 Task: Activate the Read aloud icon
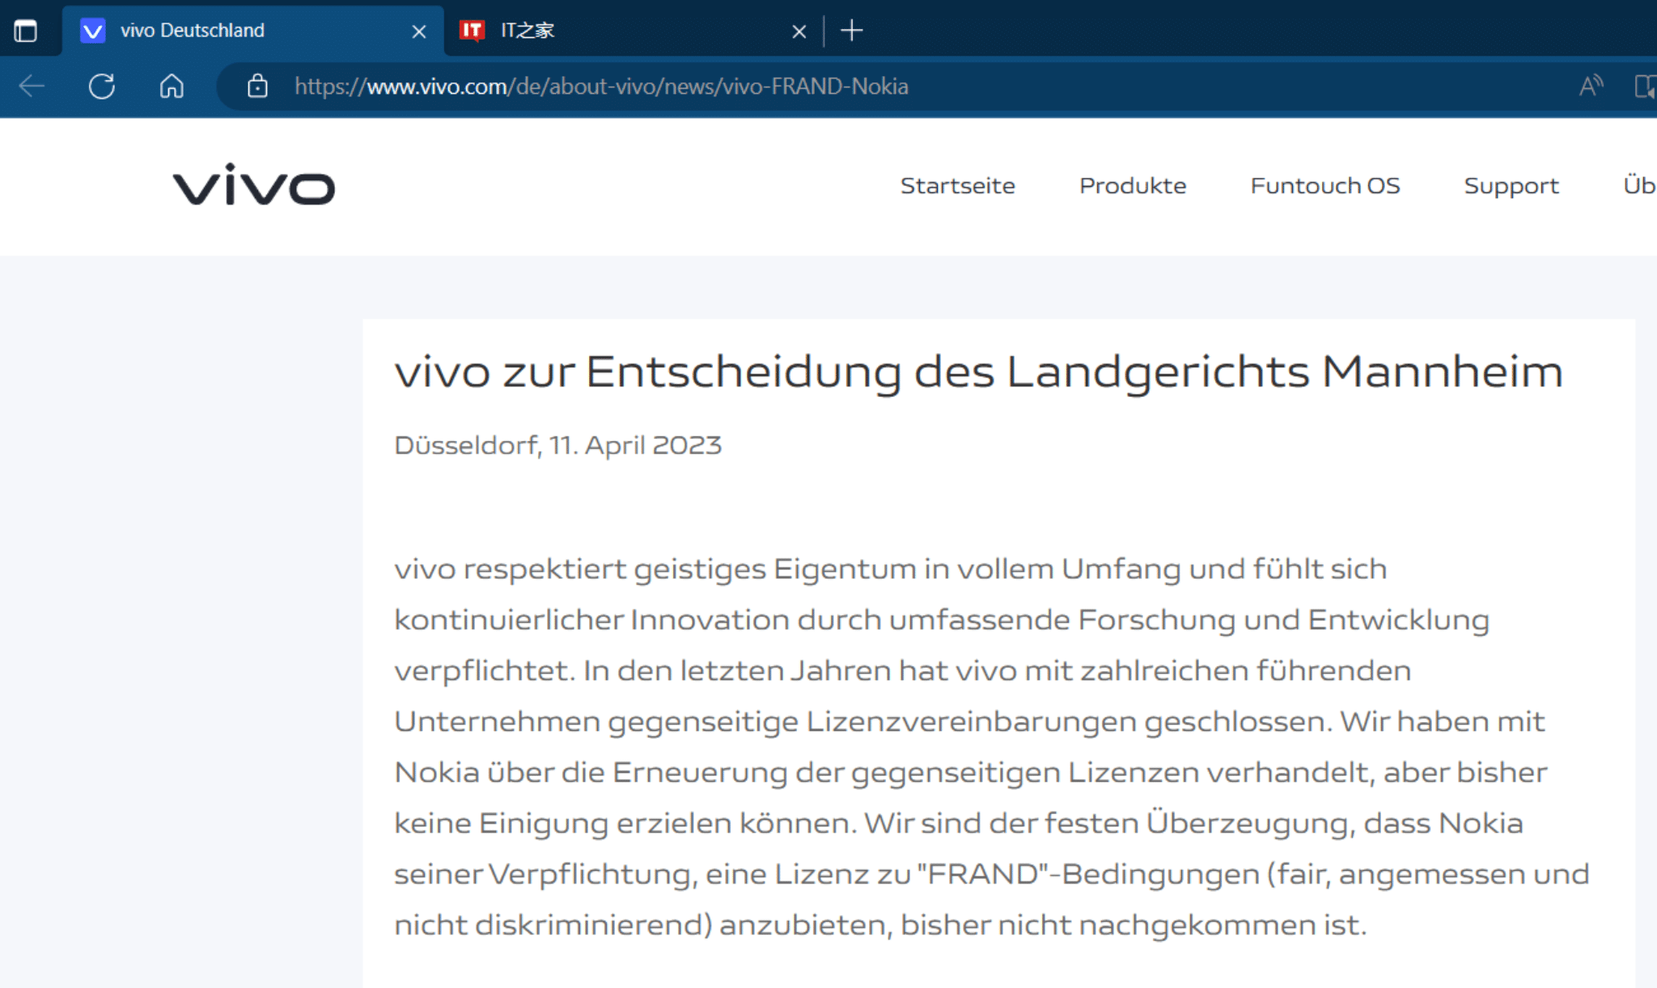tap(1591, 86)
